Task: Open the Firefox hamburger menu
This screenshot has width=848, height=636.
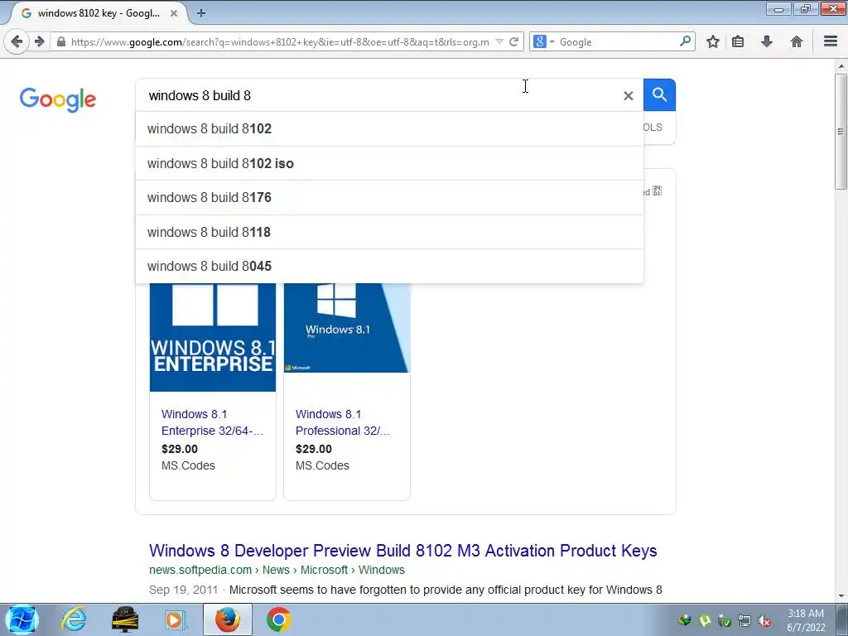Action: point(831,41)
